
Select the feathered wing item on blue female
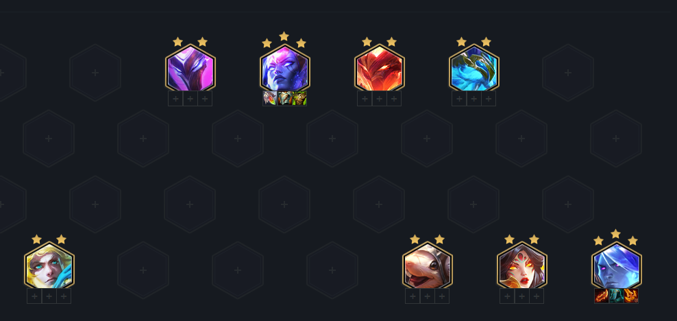coord(270,99)
